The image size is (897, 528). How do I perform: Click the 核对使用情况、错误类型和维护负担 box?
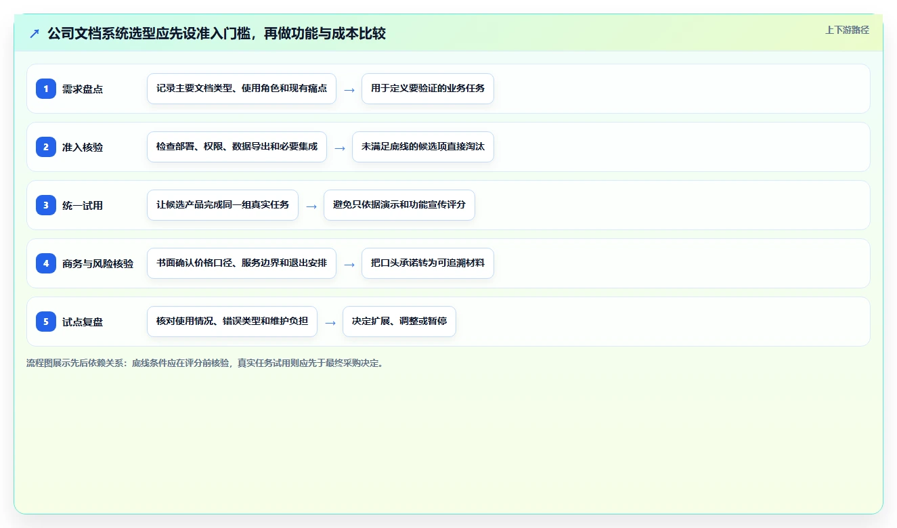point(232,322)
